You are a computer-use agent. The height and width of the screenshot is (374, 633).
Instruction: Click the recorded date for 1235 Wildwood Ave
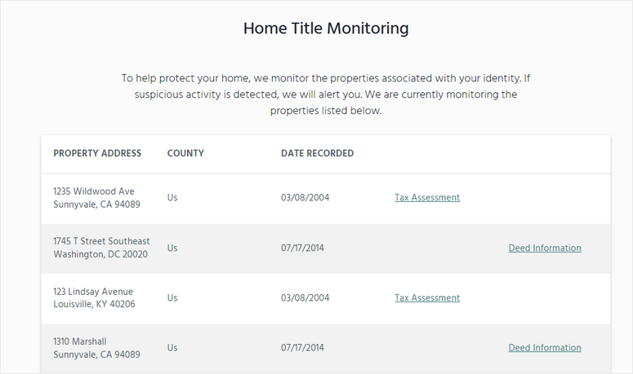point(305,198)
